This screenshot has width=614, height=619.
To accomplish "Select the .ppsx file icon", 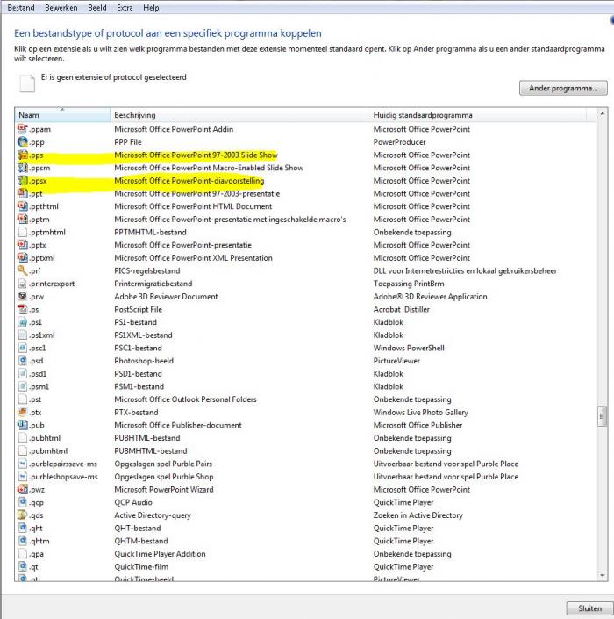I will point(23,180).
